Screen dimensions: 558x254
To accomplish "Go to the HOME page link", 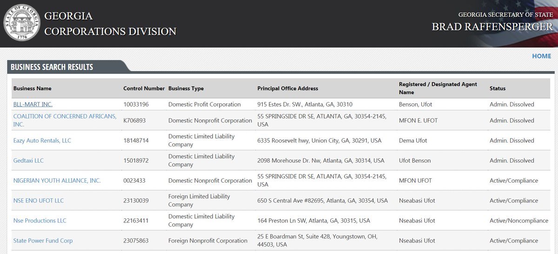I will coord(541,56).
